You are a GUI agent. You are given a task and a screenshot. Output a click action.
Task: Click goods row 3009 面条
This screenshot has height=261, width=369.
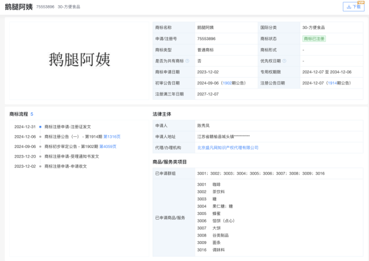click(x=209, y=243)
